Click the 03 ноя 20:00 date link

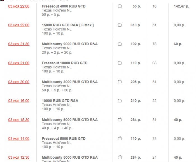coord(18,82)
